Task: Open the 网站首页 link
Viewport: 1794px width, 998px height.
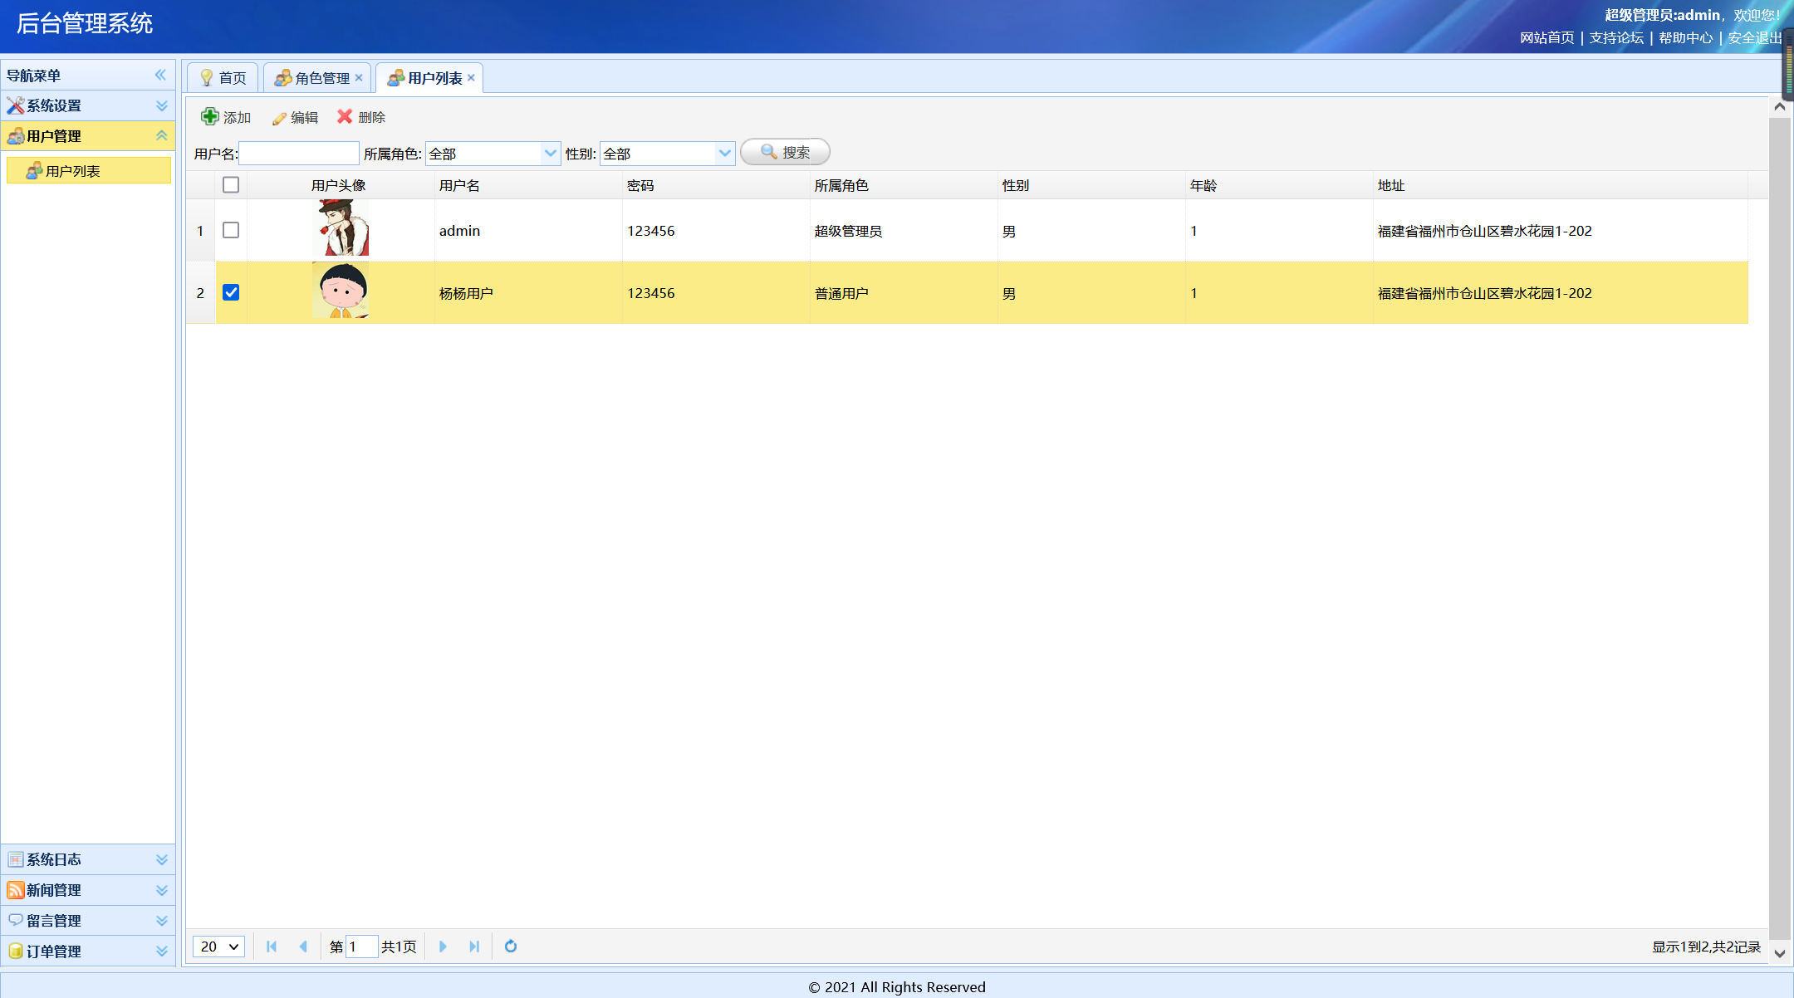Action: pyautogui.click(x=1546, y=37)
